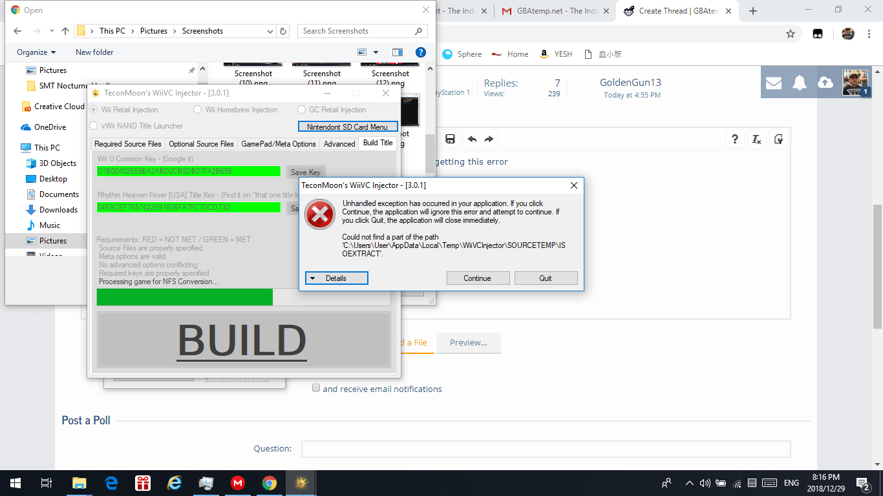The image size is (883, 496).
Task: Check the receive email notifications box
Action: (316, 388)
